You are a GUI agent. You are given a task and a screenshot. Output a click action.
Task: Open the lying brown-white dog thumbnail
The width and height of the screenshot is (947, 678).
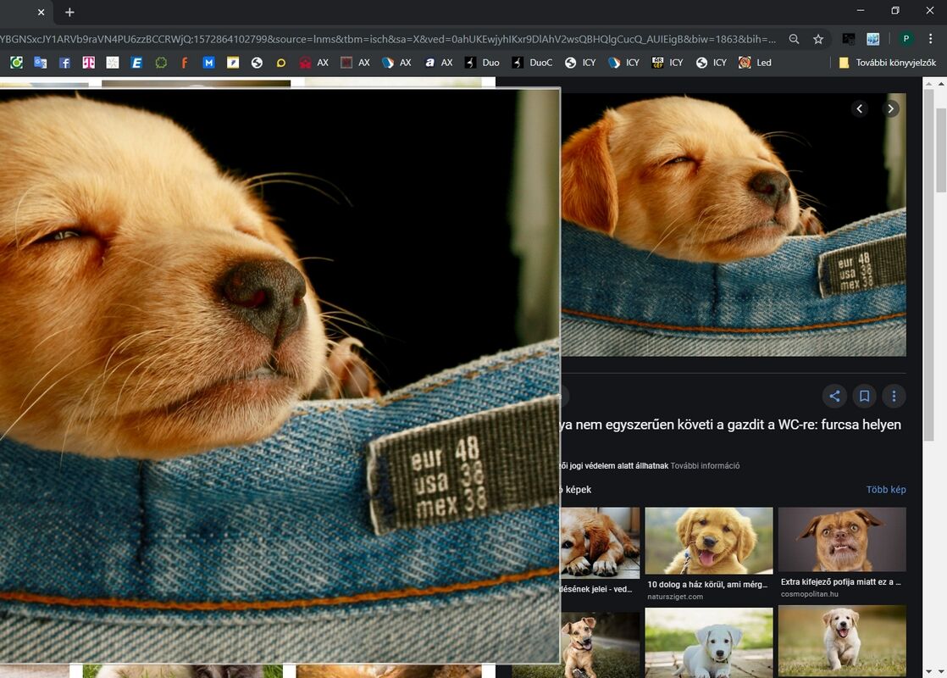pos(600,542)
